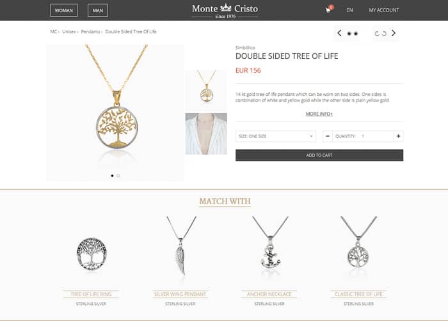
Task: Open the Silver Wing Pendant product
Action: tap(180, 294)
